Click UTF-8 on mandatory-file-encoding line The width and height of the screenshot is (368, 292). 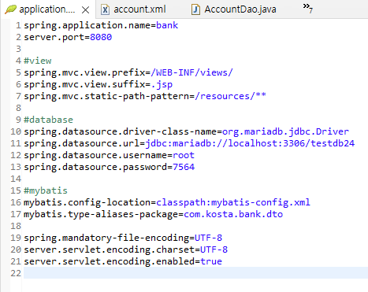coord(208,238)
